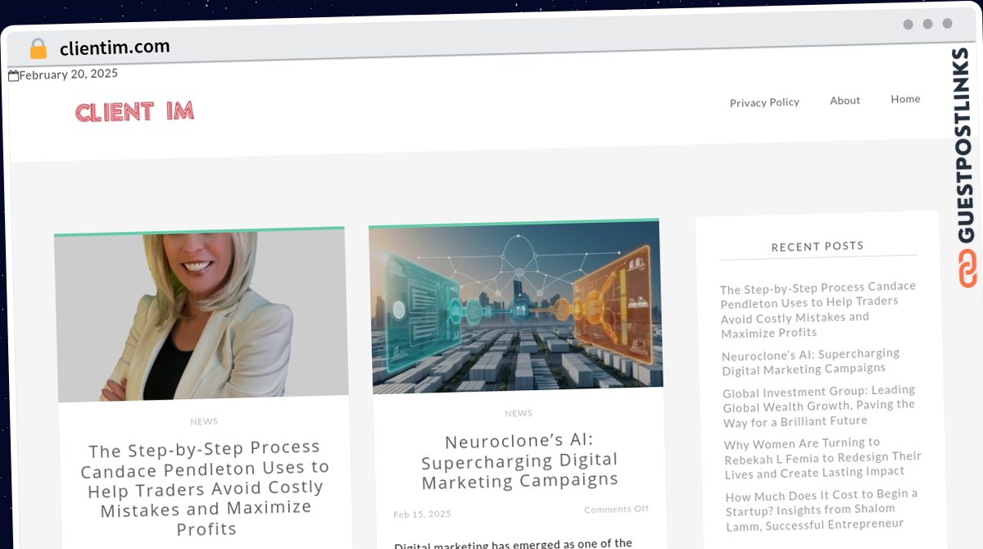The width and height of the screenshot is (983, 549).
Task: Open The Step-by-Step Process Candace Pendleton post headline
Action: tap(206, 488)
